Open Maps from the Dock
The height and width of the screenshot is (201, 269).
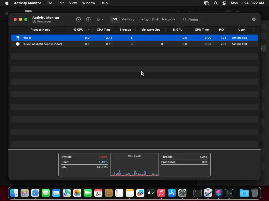pos(67,193)
